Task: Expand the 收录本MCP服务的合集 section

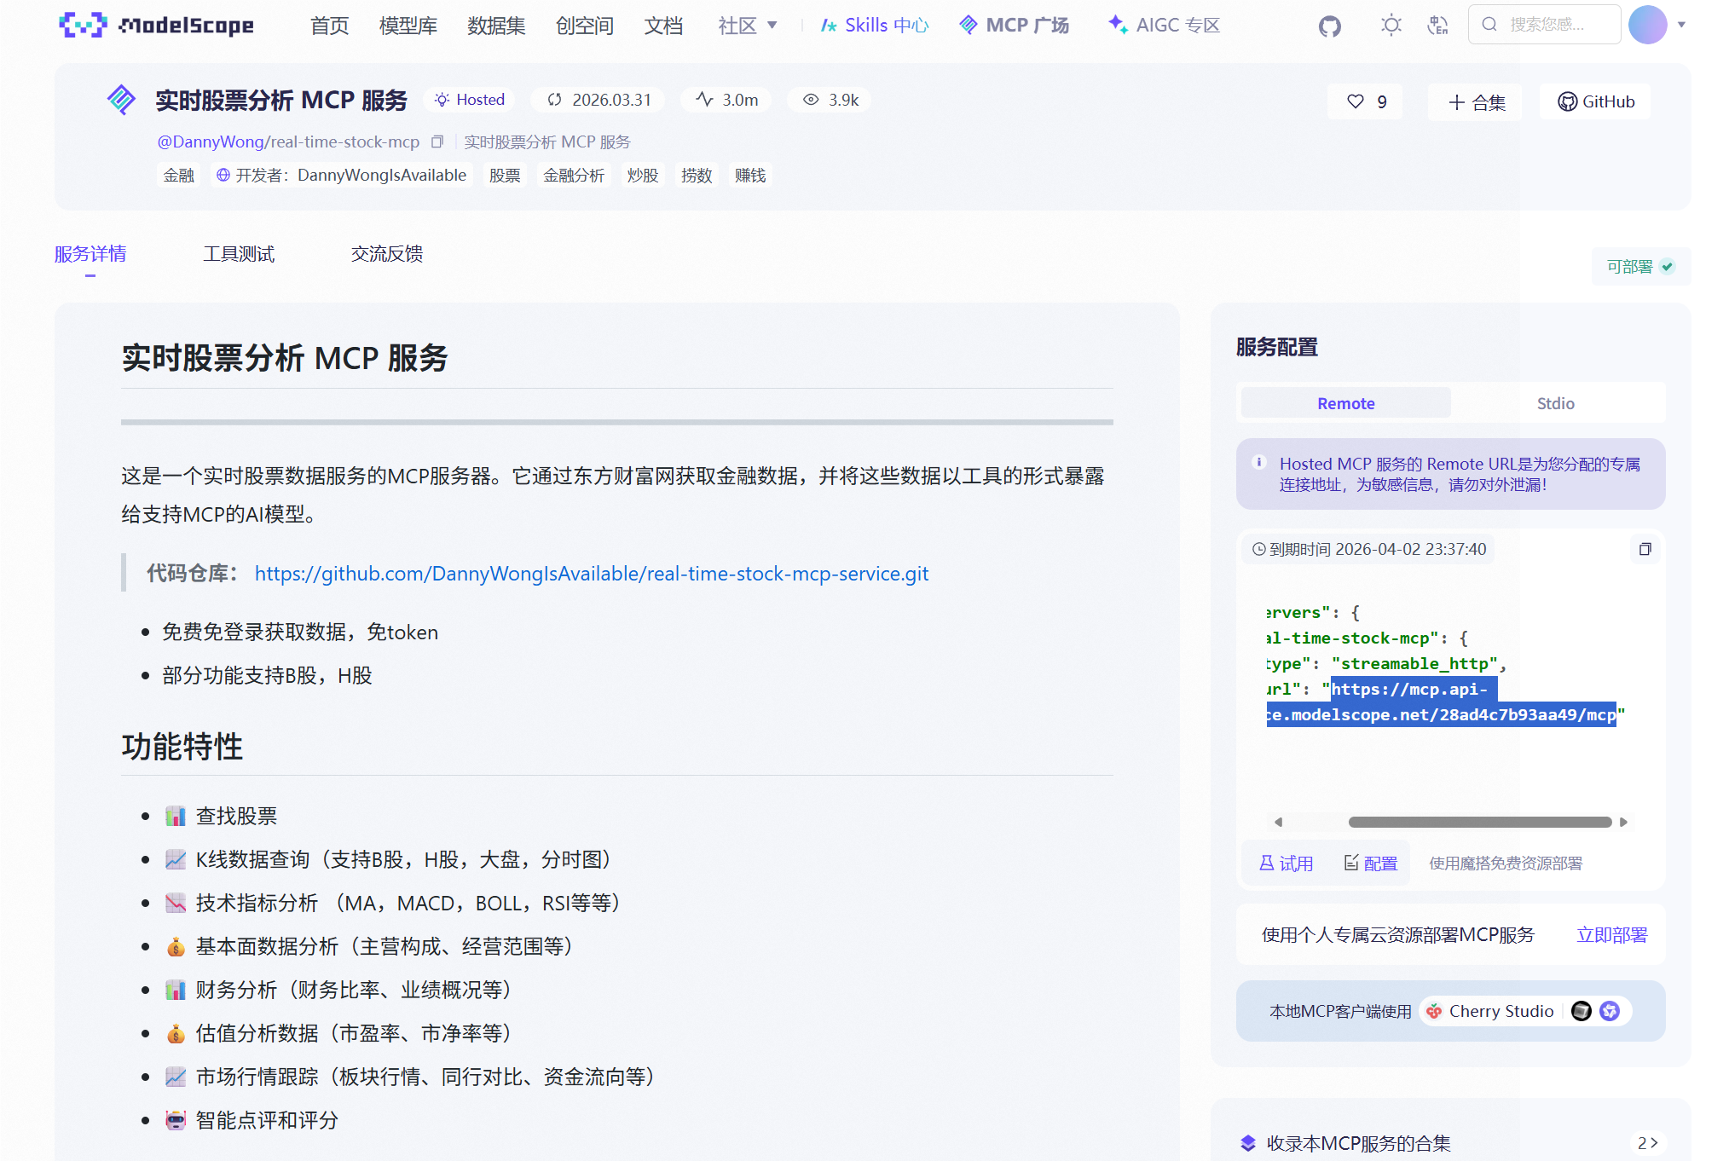Action: click(1647, 1143)
